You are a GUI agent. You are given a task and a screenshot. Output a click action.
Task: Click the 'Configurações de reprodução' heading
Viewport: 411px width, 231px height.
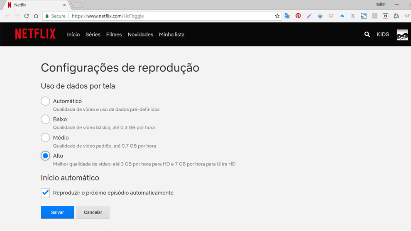[x=120, y=68]
